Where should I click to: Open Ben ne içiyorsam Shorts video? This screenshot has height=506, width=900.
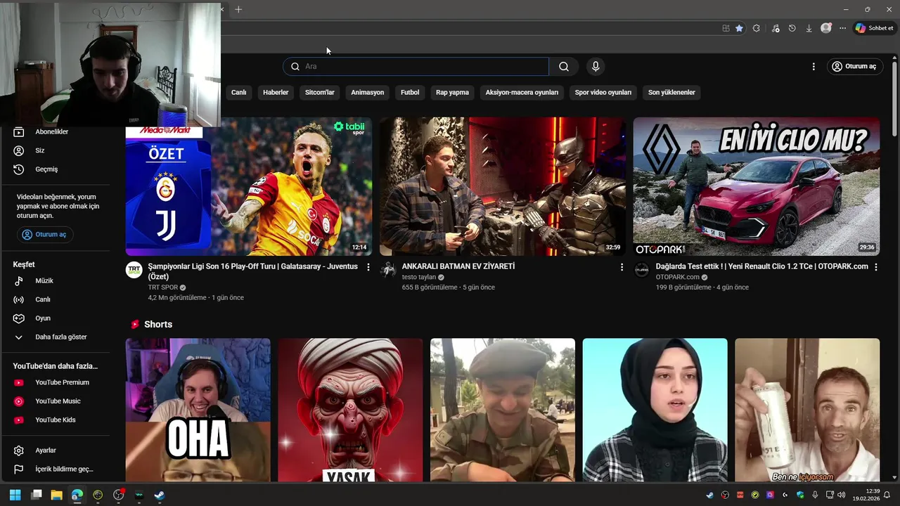tap(807, 410)
